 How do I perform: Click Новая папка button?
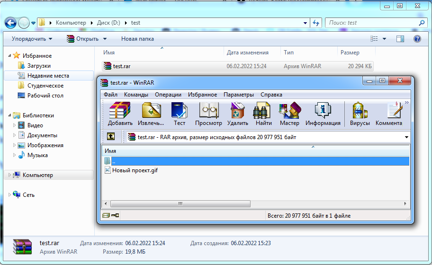(x=137, y=39)
